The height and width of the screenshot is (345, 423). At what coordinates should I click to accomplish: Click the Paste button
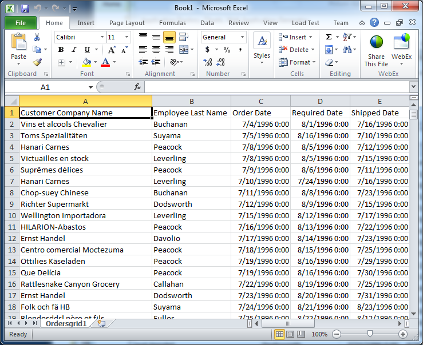[x=19, y=50]
